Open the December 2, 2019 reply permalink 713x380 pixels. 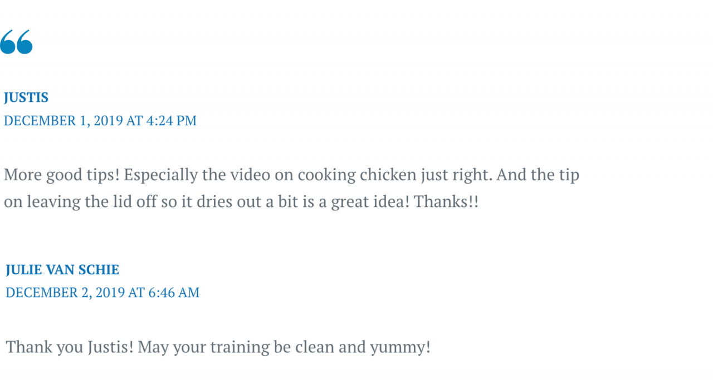102,293
